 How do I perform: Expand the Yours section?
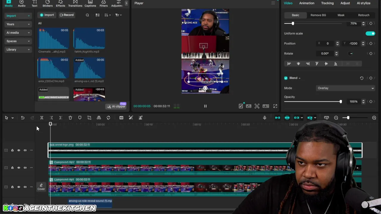18,24
